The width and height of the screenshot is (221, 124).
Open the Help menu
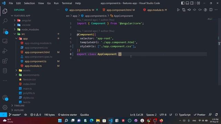[78, 3]
